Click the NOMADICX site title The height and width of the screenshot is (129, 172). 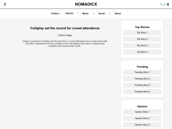(x=86, y=4)
